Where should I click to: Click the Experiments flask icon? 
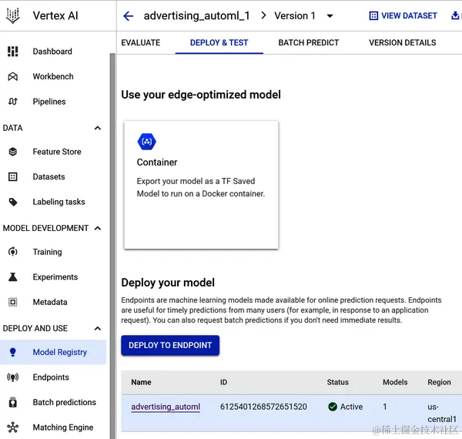click(12, 277)
